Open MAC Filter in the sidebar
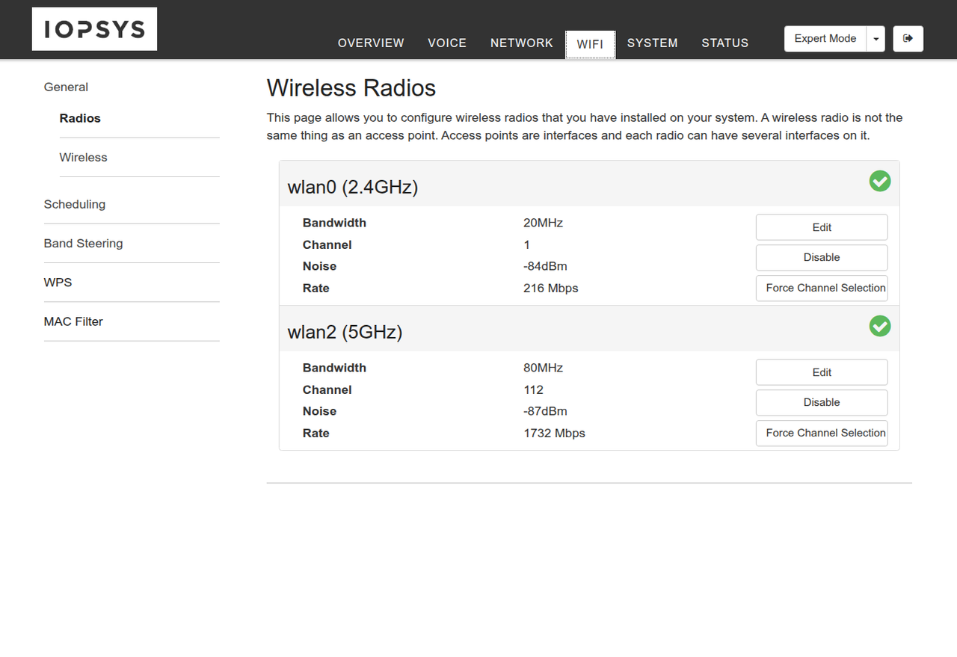 coord(73,321)
